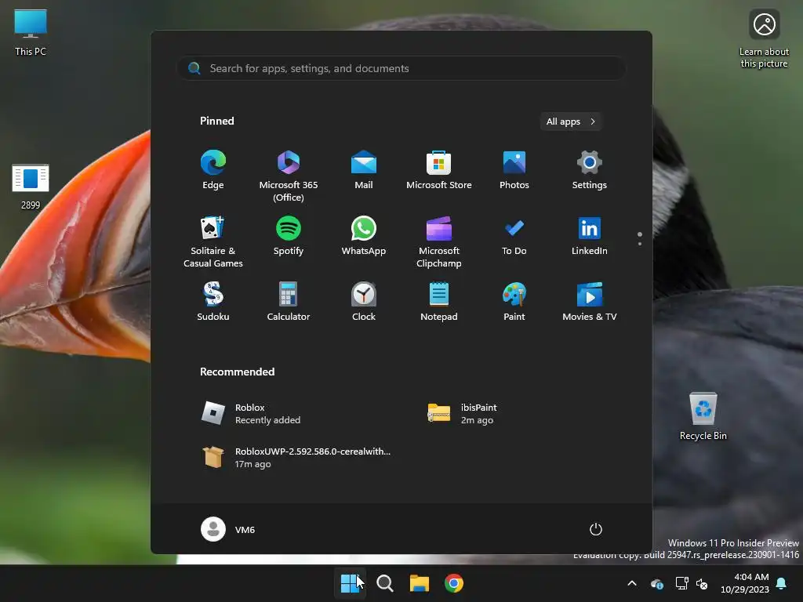Open the clock showing 4:04 AM
The image size is (803, 602).
[x=745, y=583]
